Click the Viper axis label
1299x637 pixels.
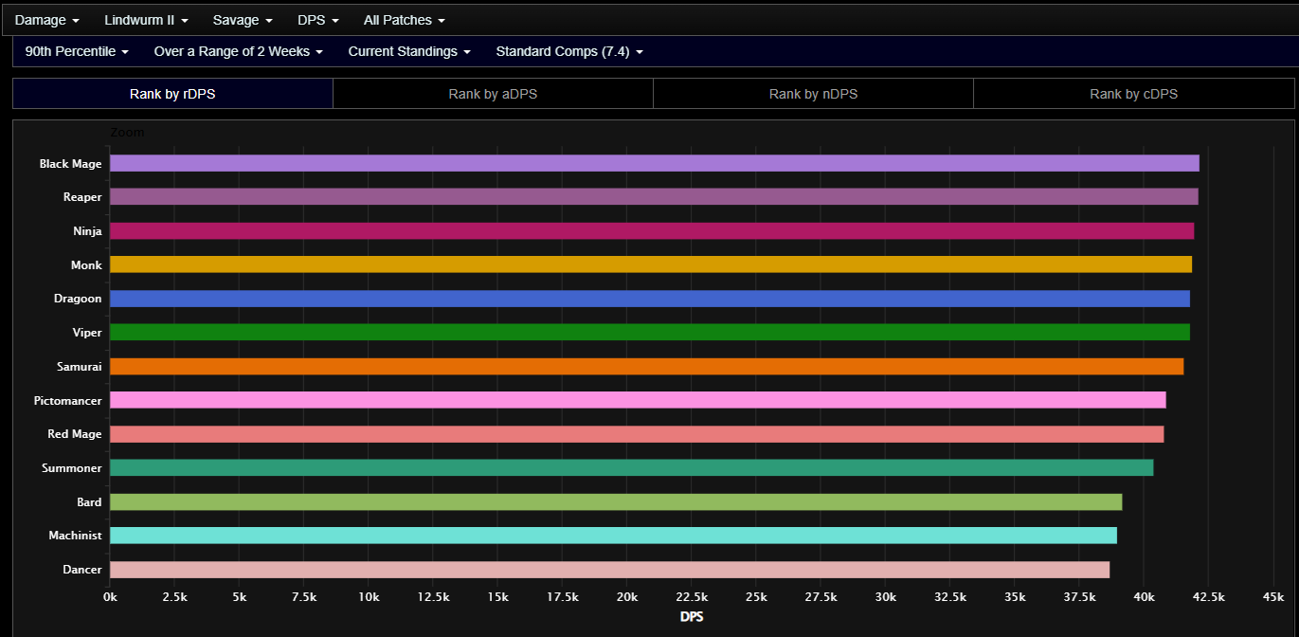pyautogui.click(x=86, y=333)
